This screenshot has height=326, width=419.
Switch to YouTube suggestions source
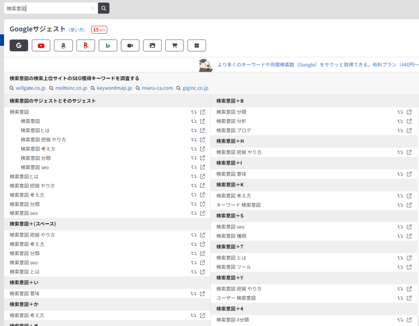point(41,45)
